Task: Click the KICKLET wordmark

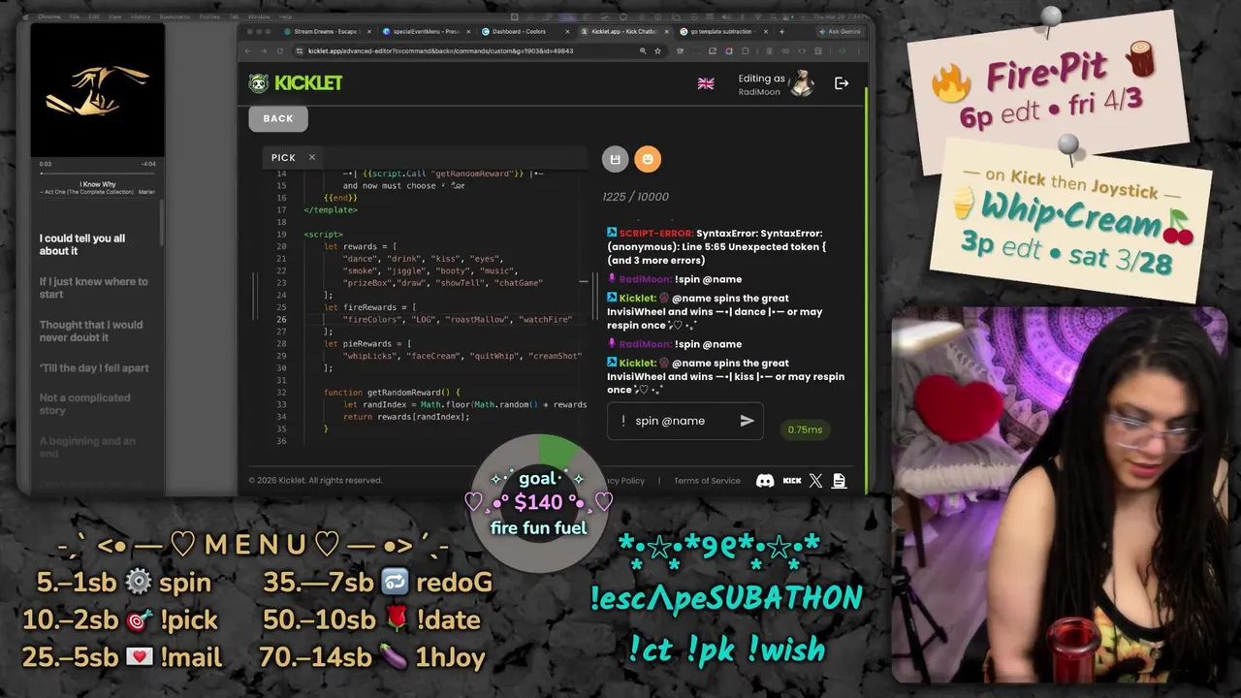Action: [308, 83]
